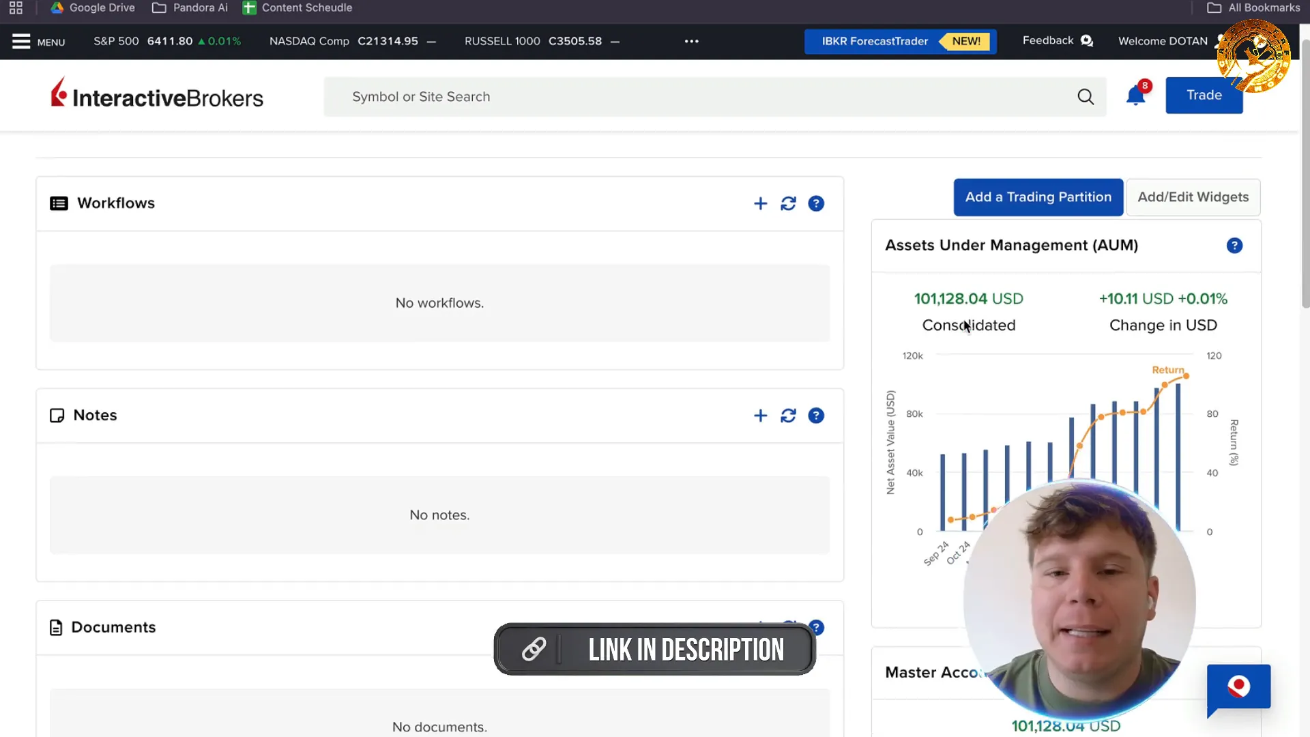Viewport: 1310px width, 737px height.
Task: Open help for the Notes widget
Action: 816,416
